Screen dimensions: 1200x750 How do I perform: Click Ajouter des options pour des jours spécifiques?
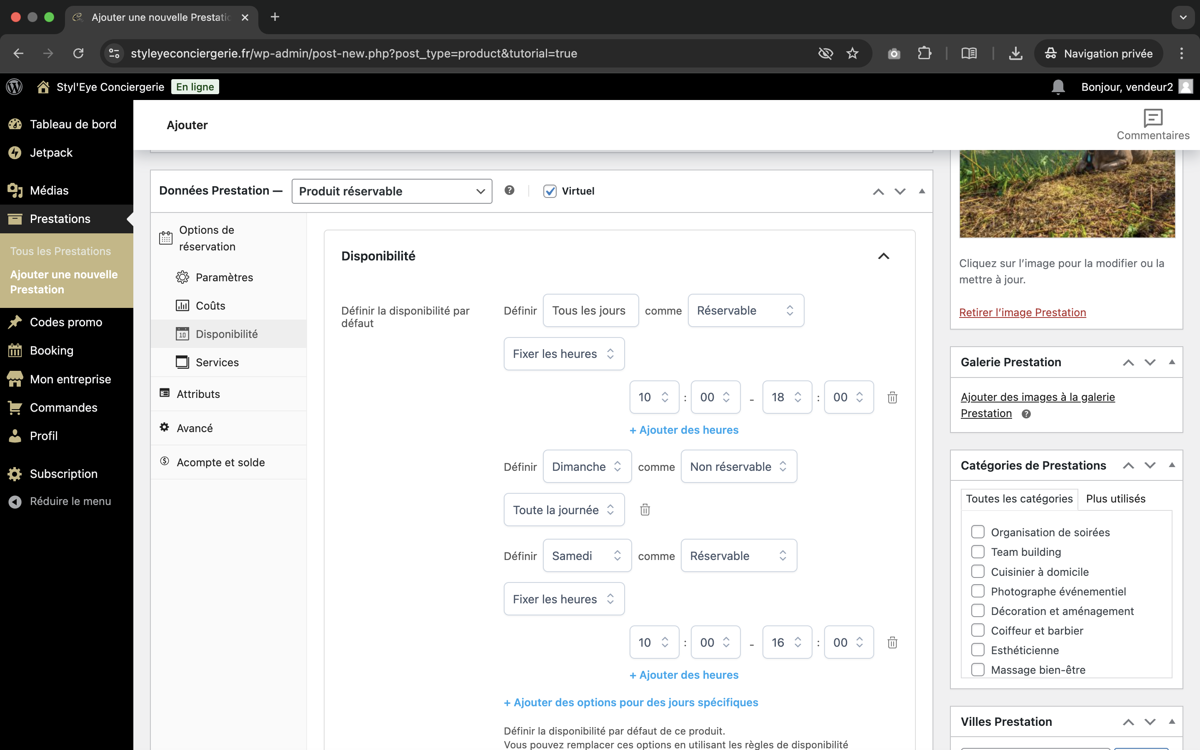click(x=631, y=702)
